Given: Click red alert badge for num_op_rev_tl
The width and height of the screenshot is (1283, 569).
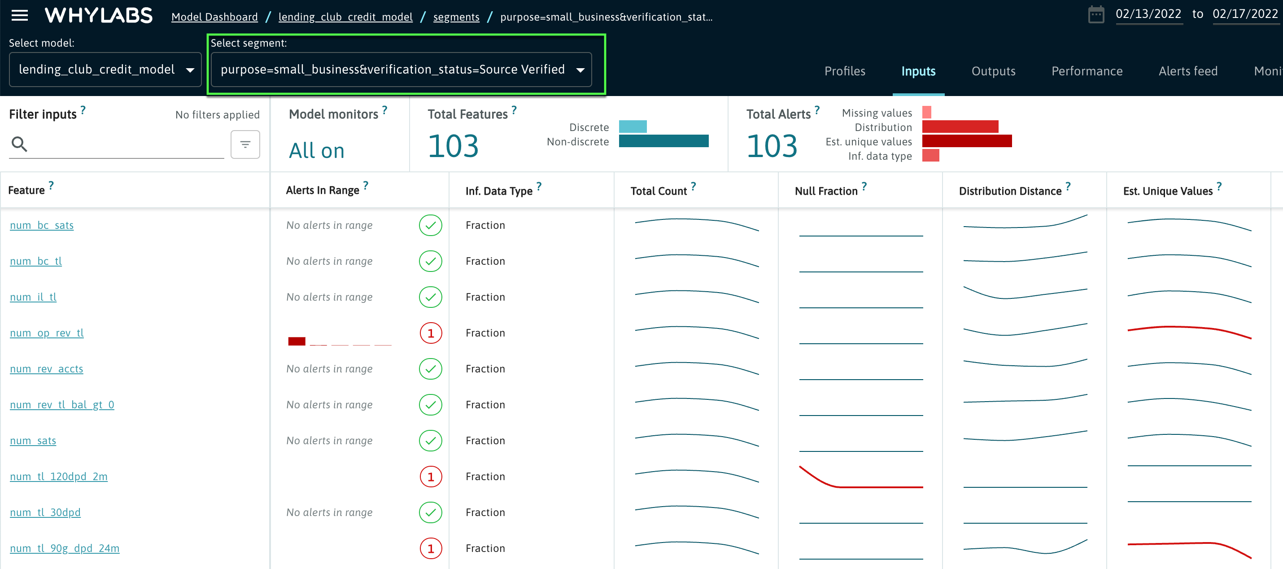Looking at the screenshot, I should click(x=430, y=333).
